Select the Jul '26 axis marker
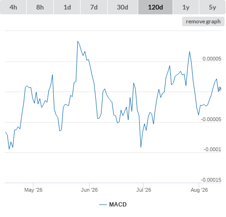This screenshot has width=226, height=217. pos(144,190)
